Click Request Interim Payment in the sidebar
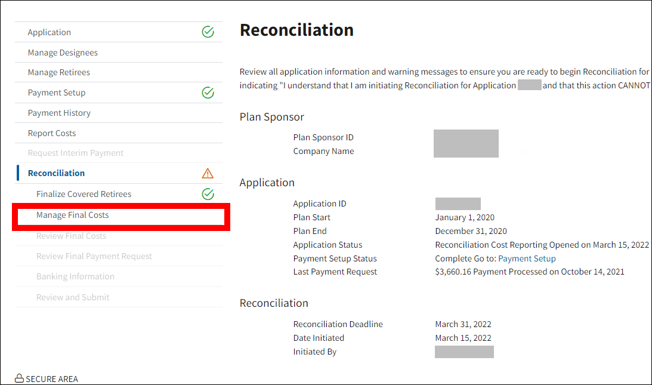The image size is (652, 385). [x=76, y=153]
